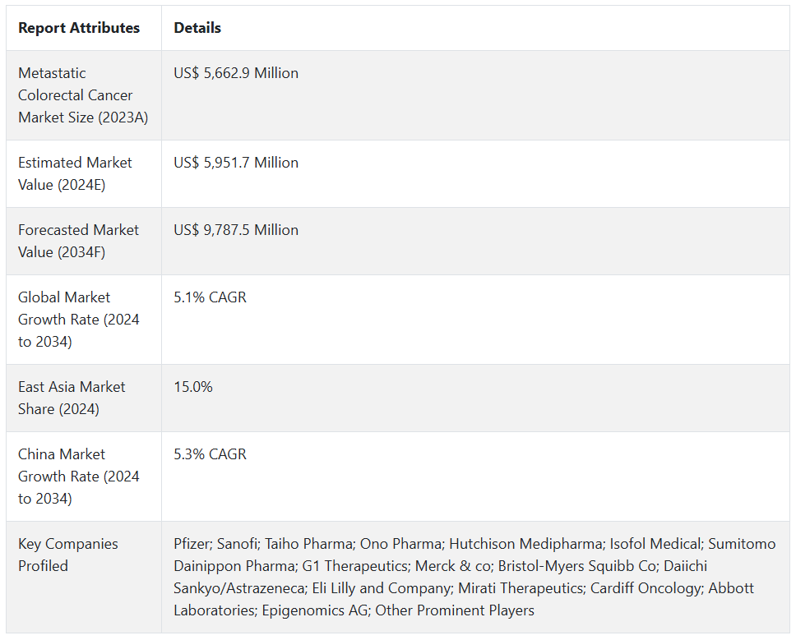This screenshot has width=796, height=640.
Task: Click the "Report Attributes" column header
Action: click(x=79, y=28)
